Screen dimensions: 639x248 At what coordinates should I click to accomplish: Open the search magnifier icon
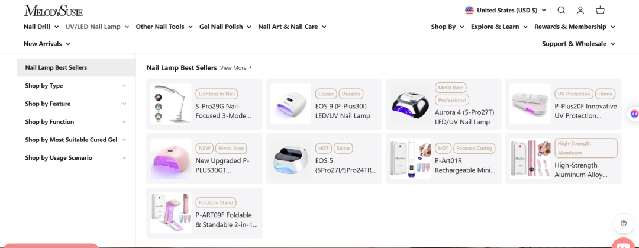coord(561,10)
